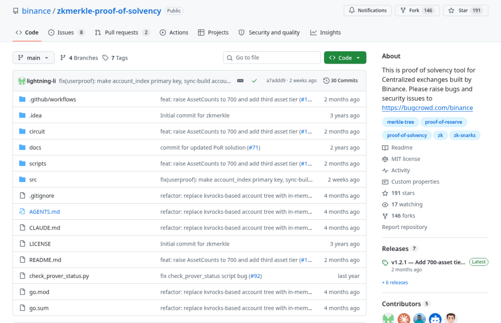Screen dimensions: 501x323
Task: Click the file icon for CLAUDE.md
Action: point(22,228)
